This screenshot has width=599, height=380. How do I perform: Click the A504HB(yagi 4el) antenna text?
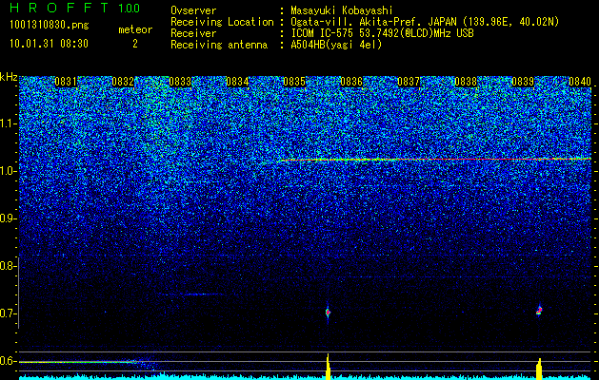click(336, 45)
